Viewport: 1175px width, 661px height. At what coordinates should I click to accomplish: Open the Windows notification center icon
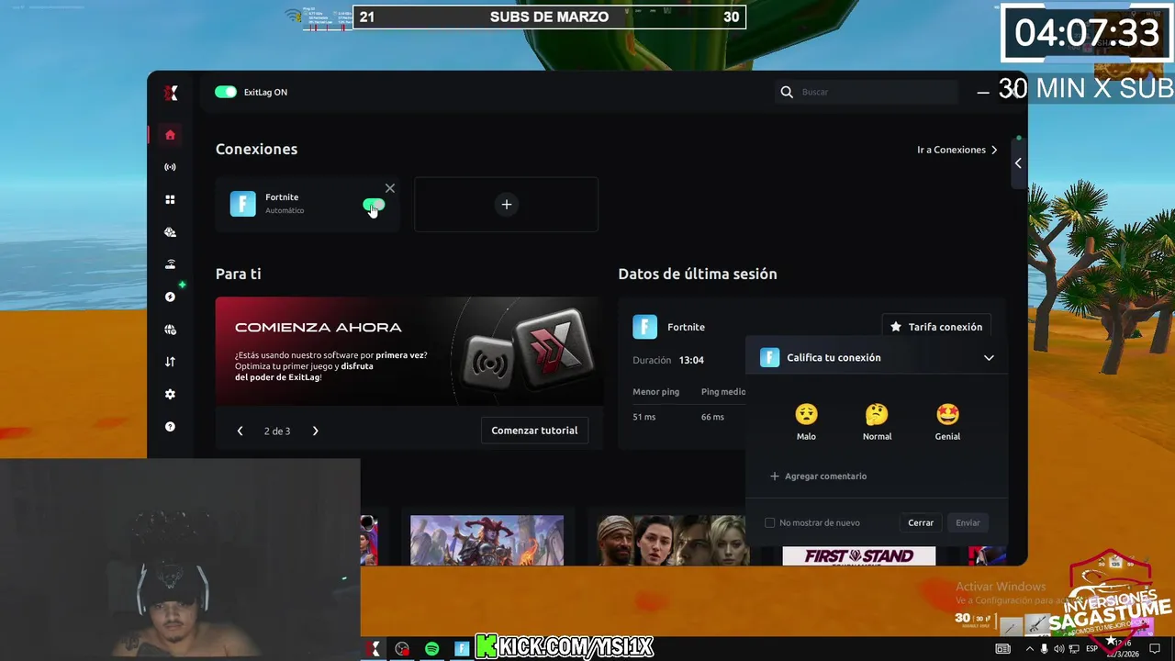point(1155,649)
